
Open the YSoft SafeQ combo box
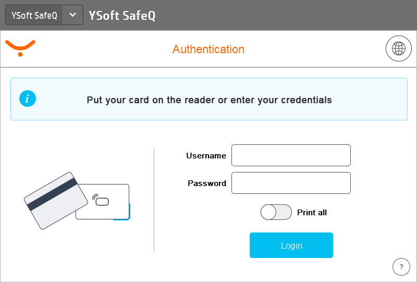pos(34,15)
